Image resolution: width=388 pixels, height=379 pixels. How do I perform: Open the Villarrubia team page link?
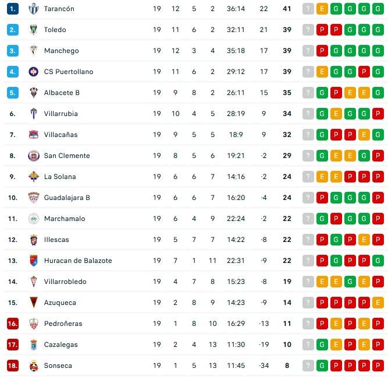pos(61,114)
